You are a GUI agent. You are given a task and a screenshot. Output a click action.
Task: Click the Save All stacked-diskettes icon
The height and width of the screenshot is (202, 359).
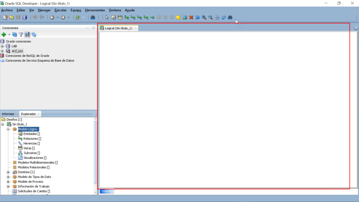pyautogui.click(x=25, y=18)
